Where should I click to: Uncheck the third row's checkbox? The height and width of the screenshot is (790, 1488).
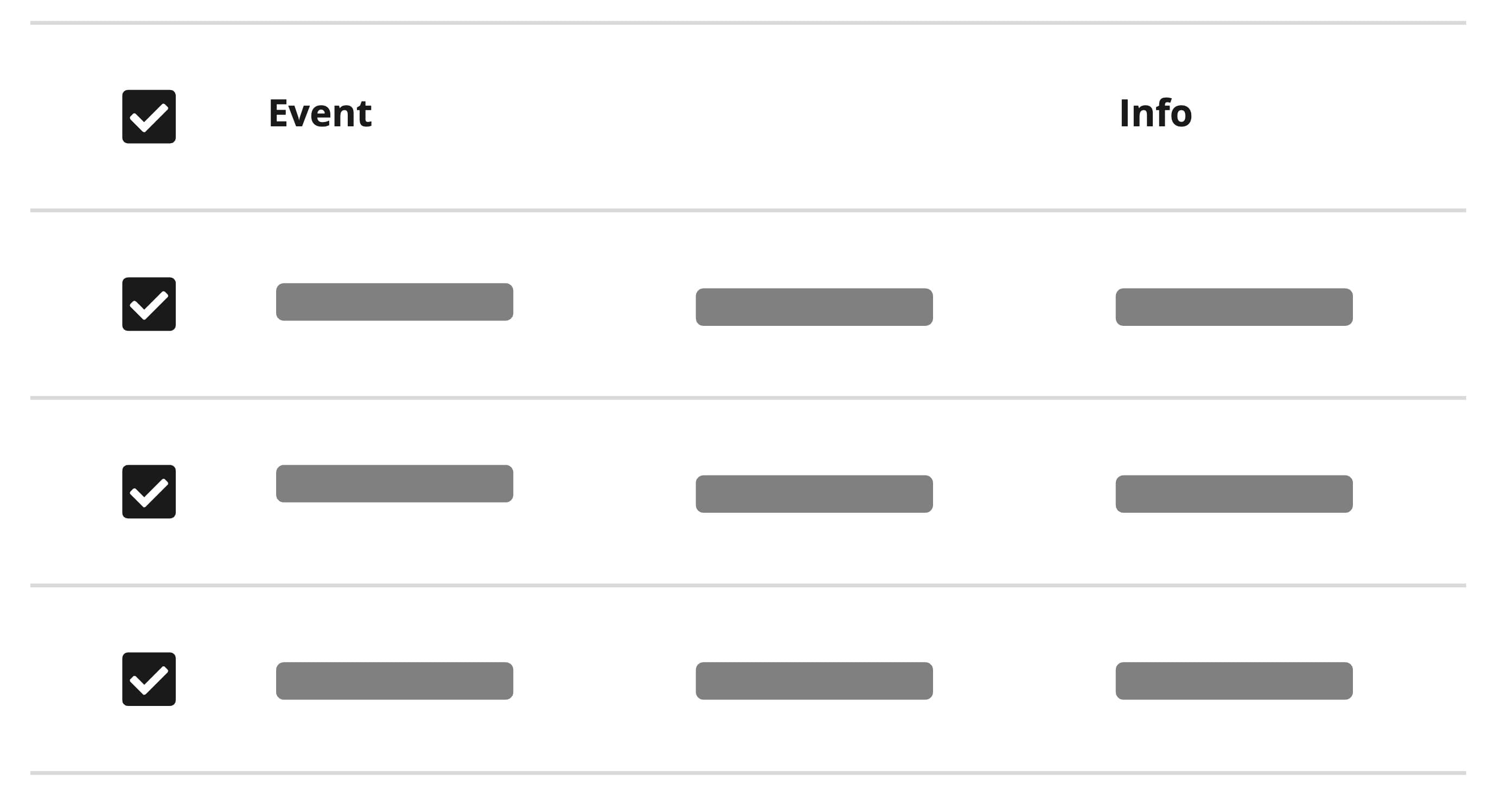(150, 682)
